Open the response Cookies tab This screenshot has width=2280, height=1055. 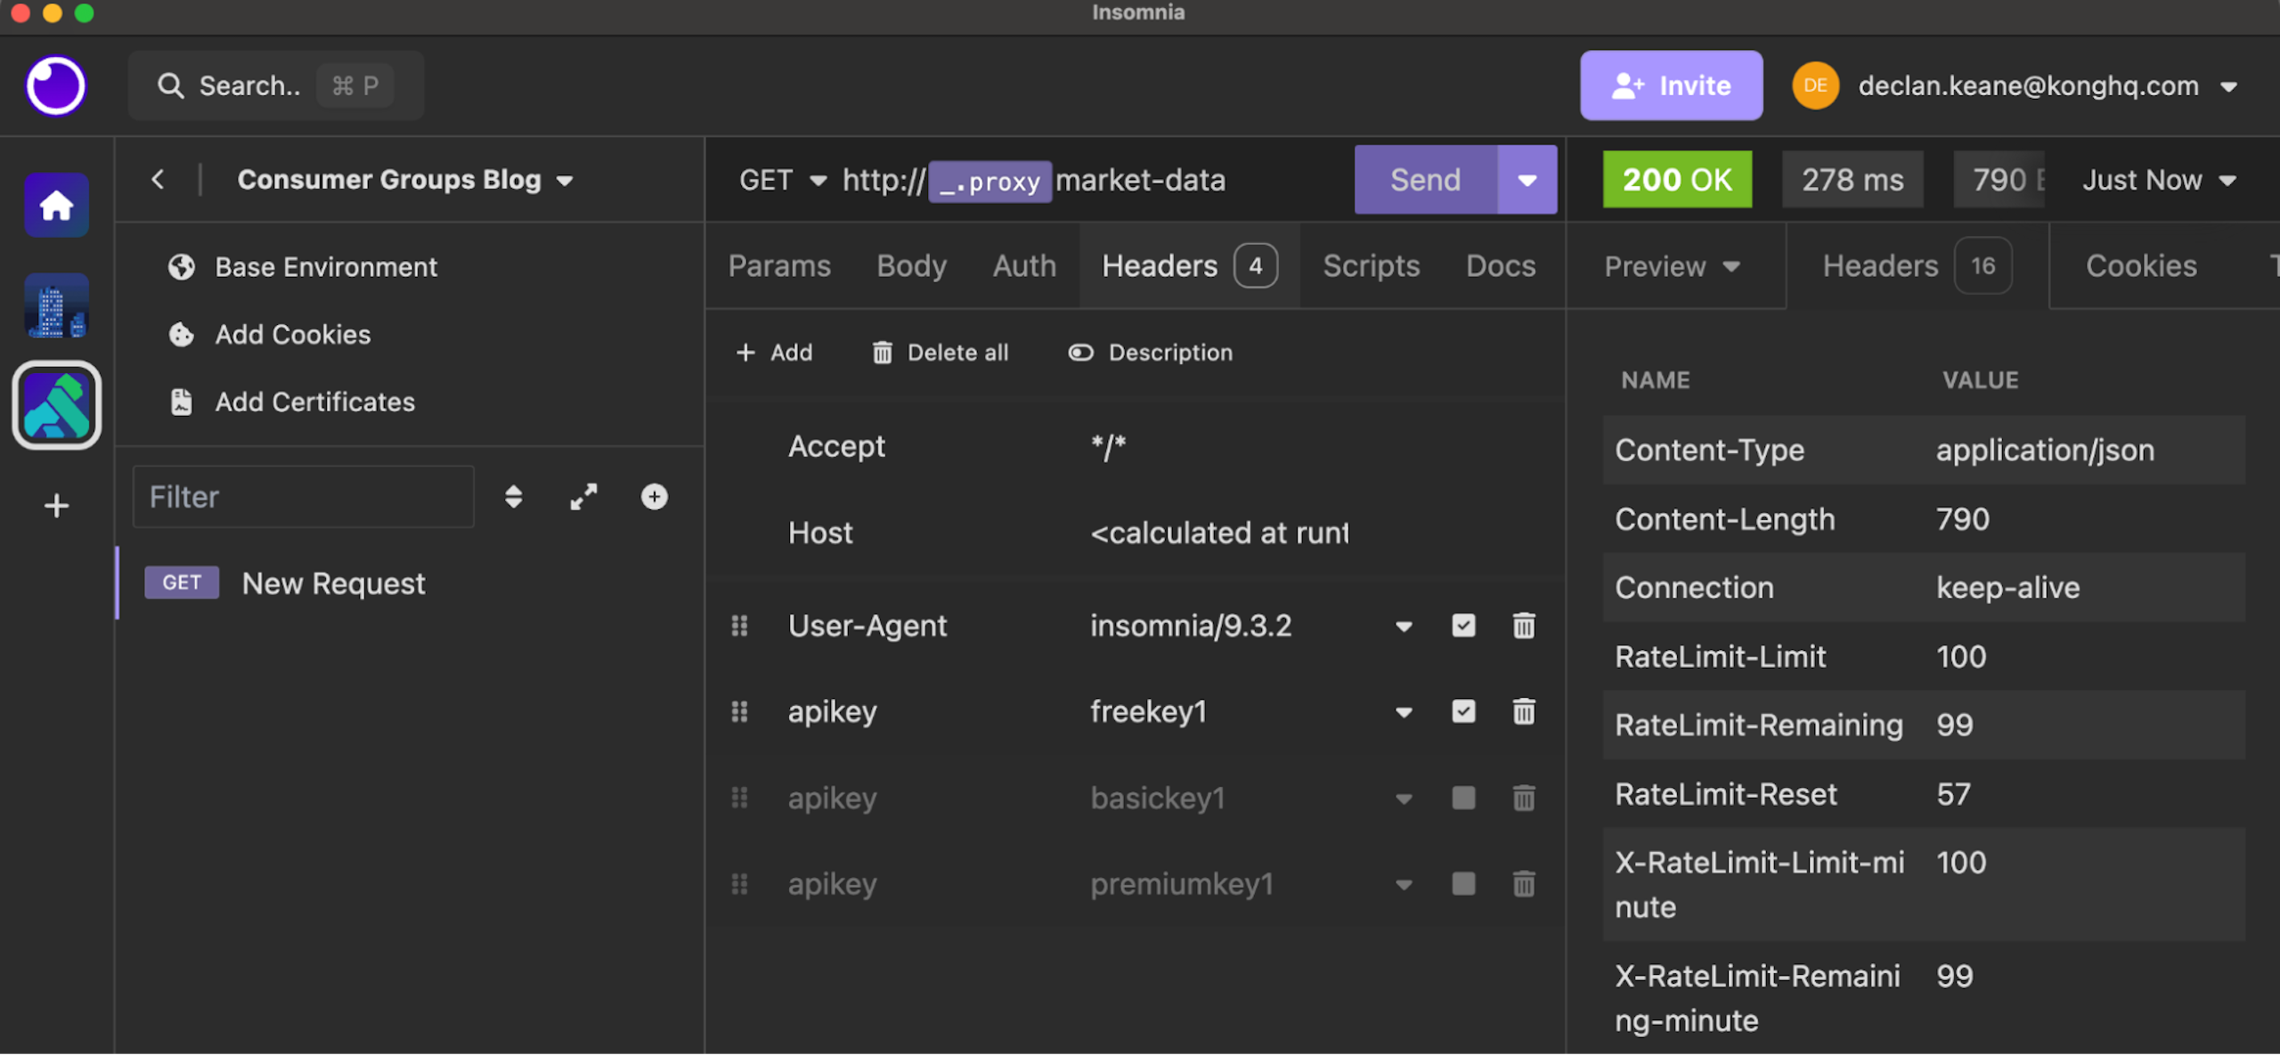[x=2140, y=266]
